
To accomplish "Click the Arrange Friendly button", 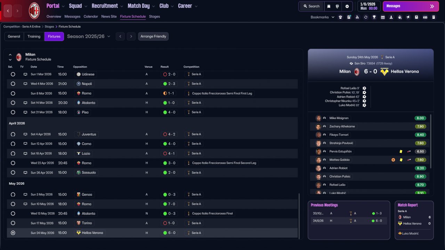I will [x=153, y=36].
